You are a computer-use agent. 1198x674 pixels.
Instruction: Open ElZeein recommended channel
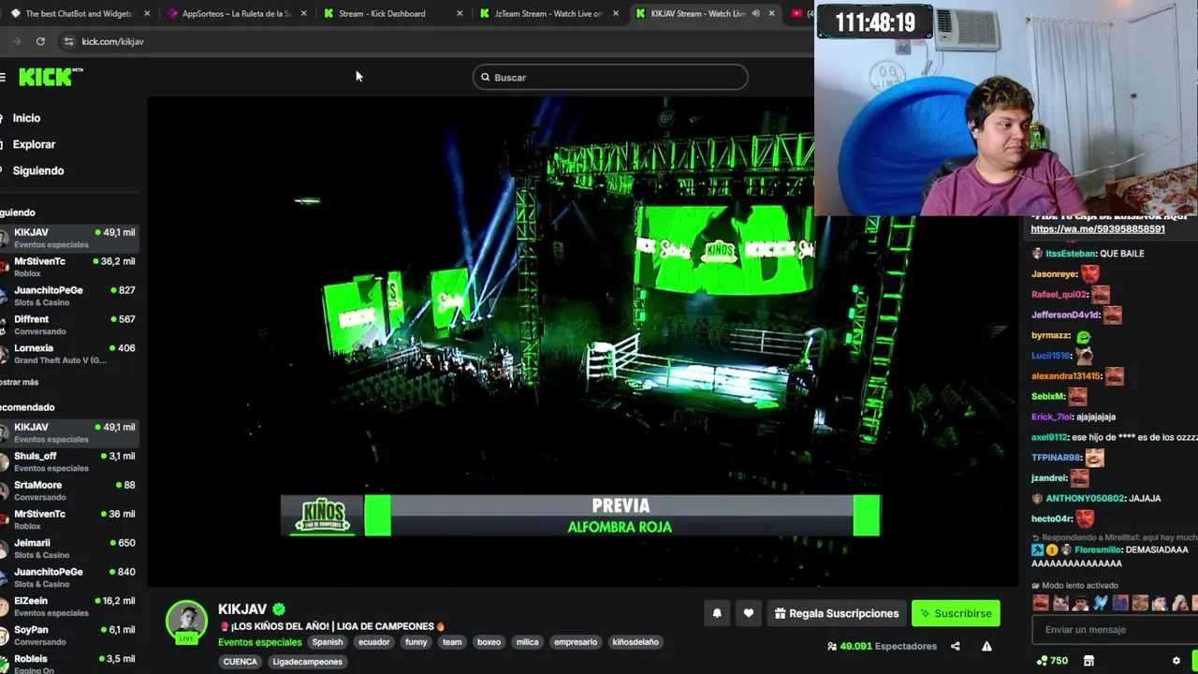point(71,607)
